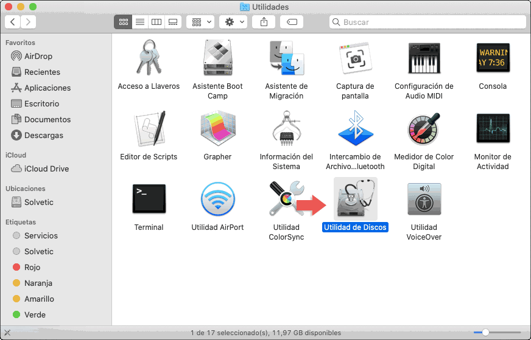
Task: Open Monitor de Actividad icon
Action: (493, 129)
